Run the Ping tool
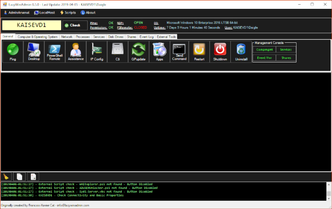The width and height of the screenshot is (332, 209). pyautogui.click(x=13, y=52)
